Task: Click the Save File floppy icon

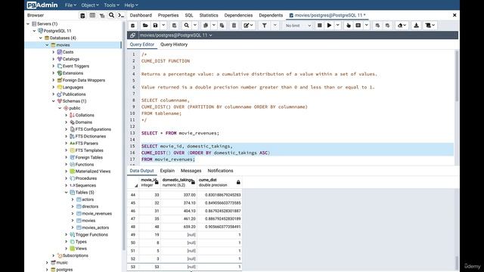Action: [x=156, y=26]
